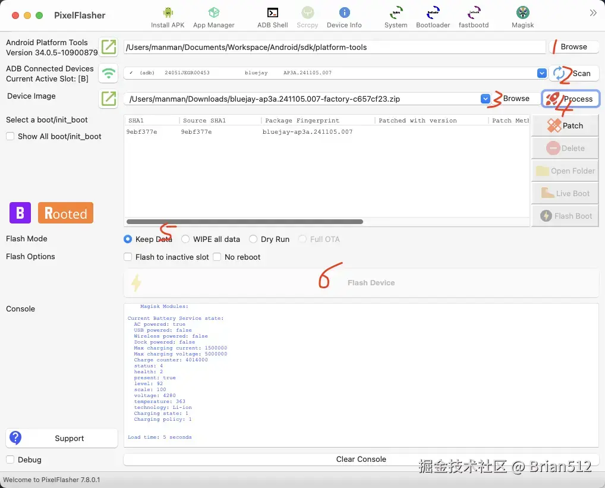Reboot to System via toolbar

(x=396, y=18)
